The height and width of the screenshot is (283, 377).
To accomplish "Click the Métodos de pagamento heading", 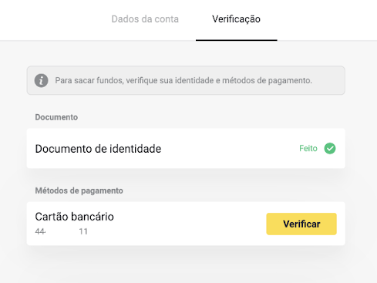I will click(x=79, y=190).
